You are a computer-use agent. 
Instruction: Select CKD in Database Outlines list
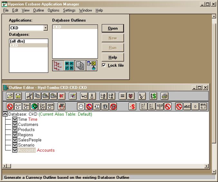point(75,27)
